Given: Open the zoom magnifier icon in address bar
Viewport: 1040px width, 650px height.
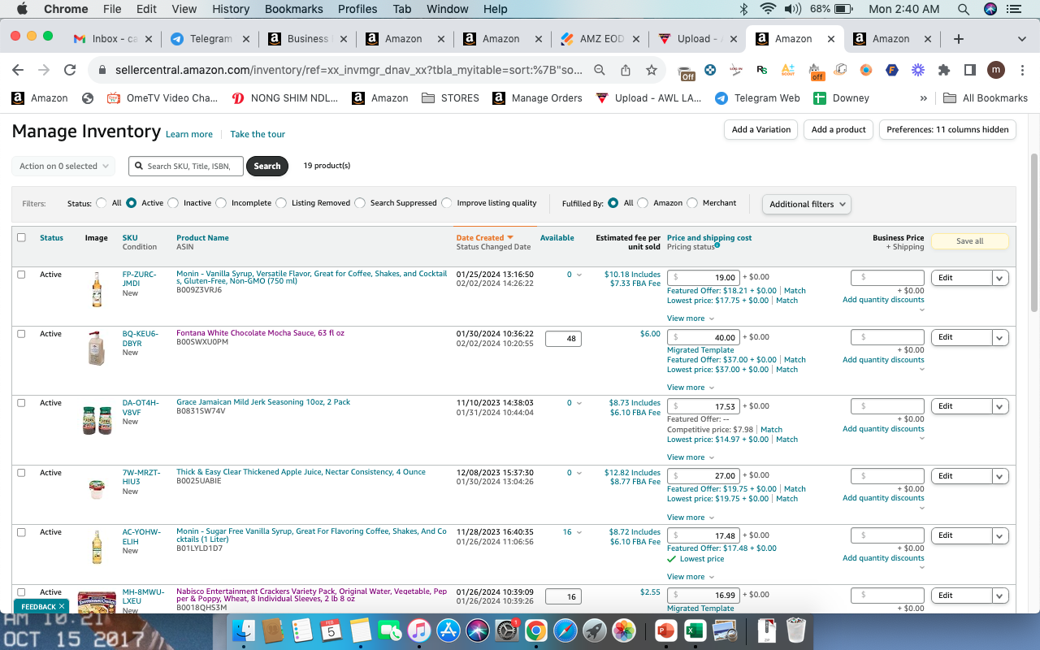Looking at the screenshot, I should click(600, 70).
